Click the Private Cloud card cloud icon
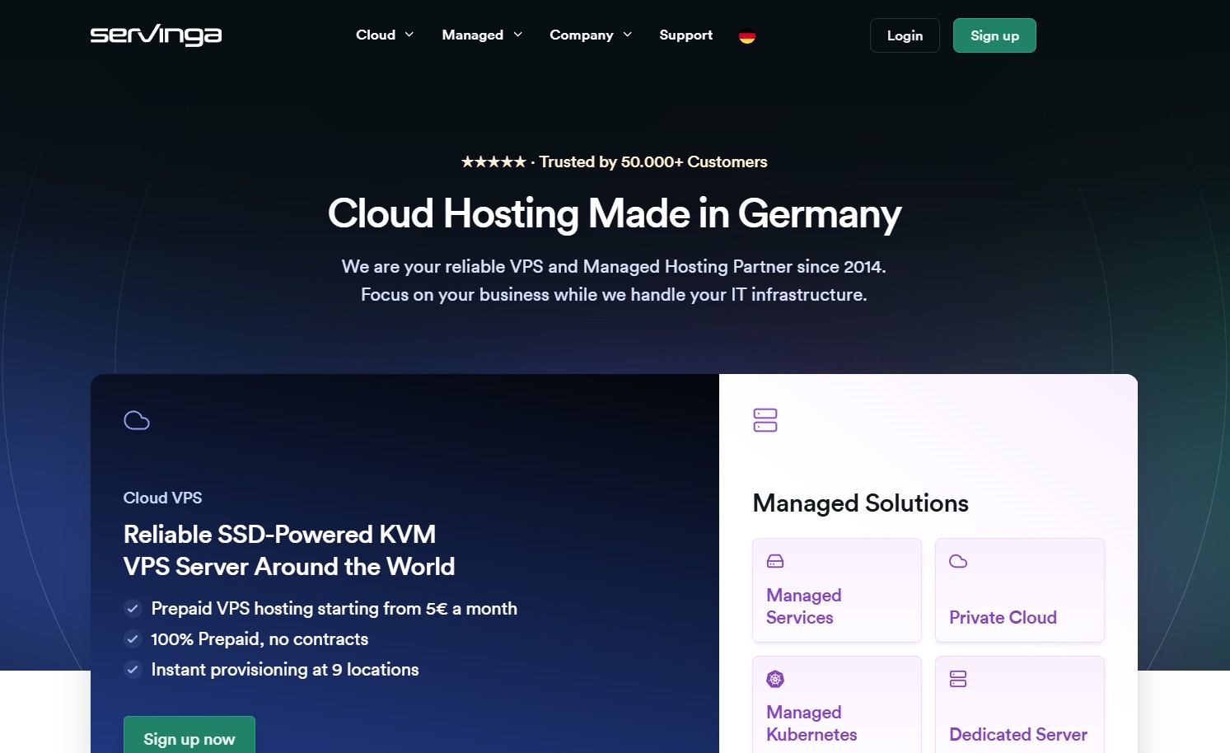Image resolution: width=1230 pixels, height=753 pixels. click(x=958, y=561)
